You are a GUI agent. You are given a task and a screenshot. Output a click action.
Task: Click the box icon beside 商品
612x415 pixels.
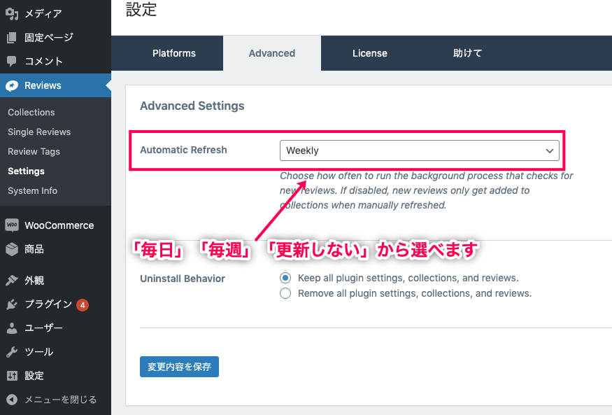coord(12,249)
